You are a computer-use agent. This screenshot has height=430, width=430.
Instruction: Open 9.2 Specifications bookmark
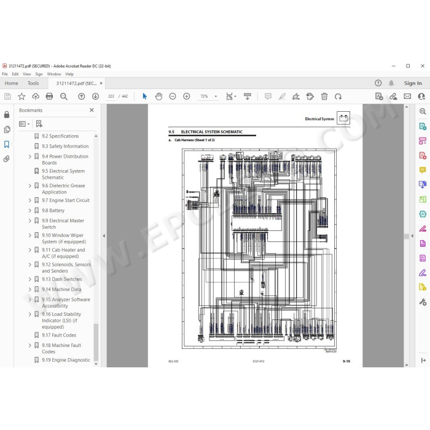60,136
